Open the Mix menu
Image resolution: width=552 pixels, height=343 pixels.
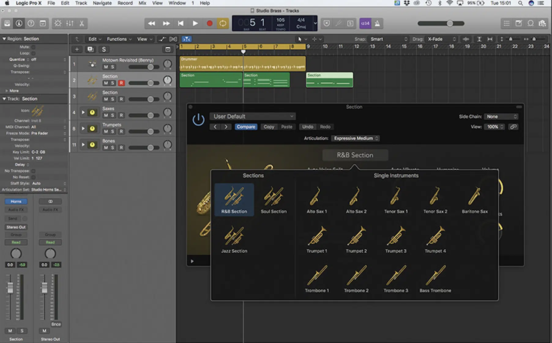142,3
